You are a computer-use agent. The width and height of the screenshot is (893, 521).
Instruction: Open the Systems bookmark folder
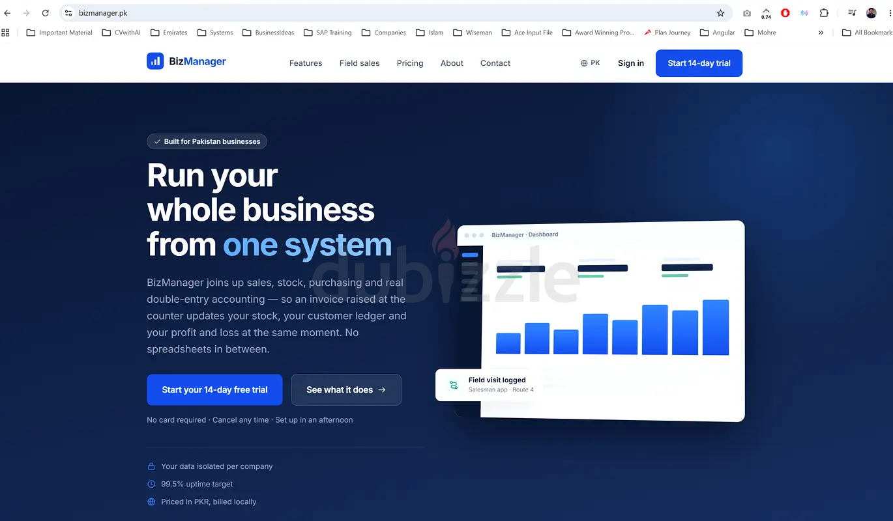[x=215, y=33]
